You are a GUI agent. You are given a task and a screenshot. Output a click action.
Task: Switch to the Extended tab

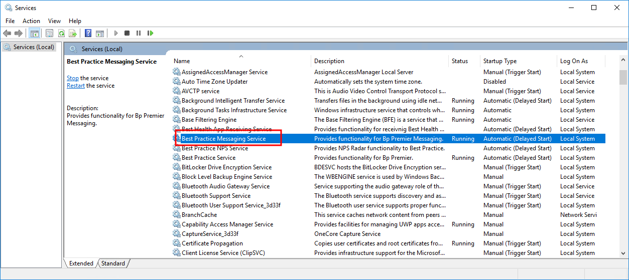[81, 263]
